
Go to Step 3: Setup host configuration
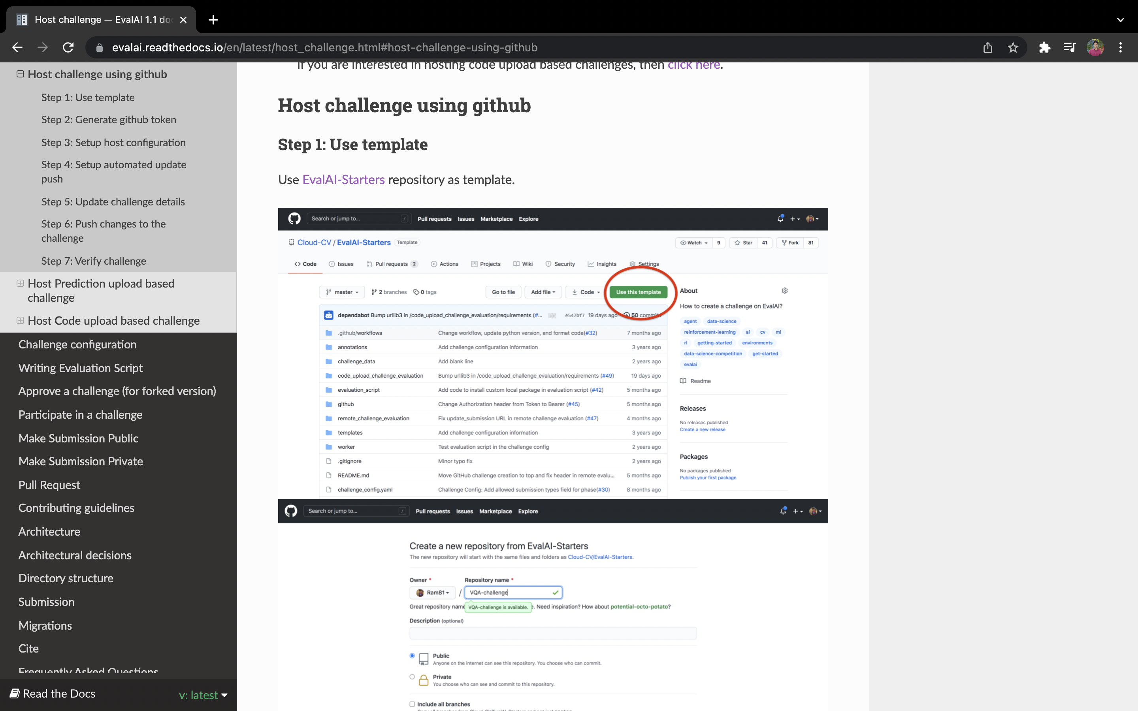click(113, 142)
